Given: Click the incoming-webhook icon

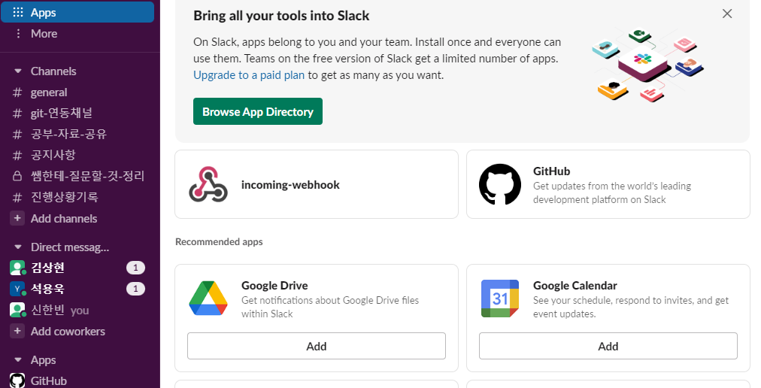Looking at the screenshot, I should [x=208, y=184].
